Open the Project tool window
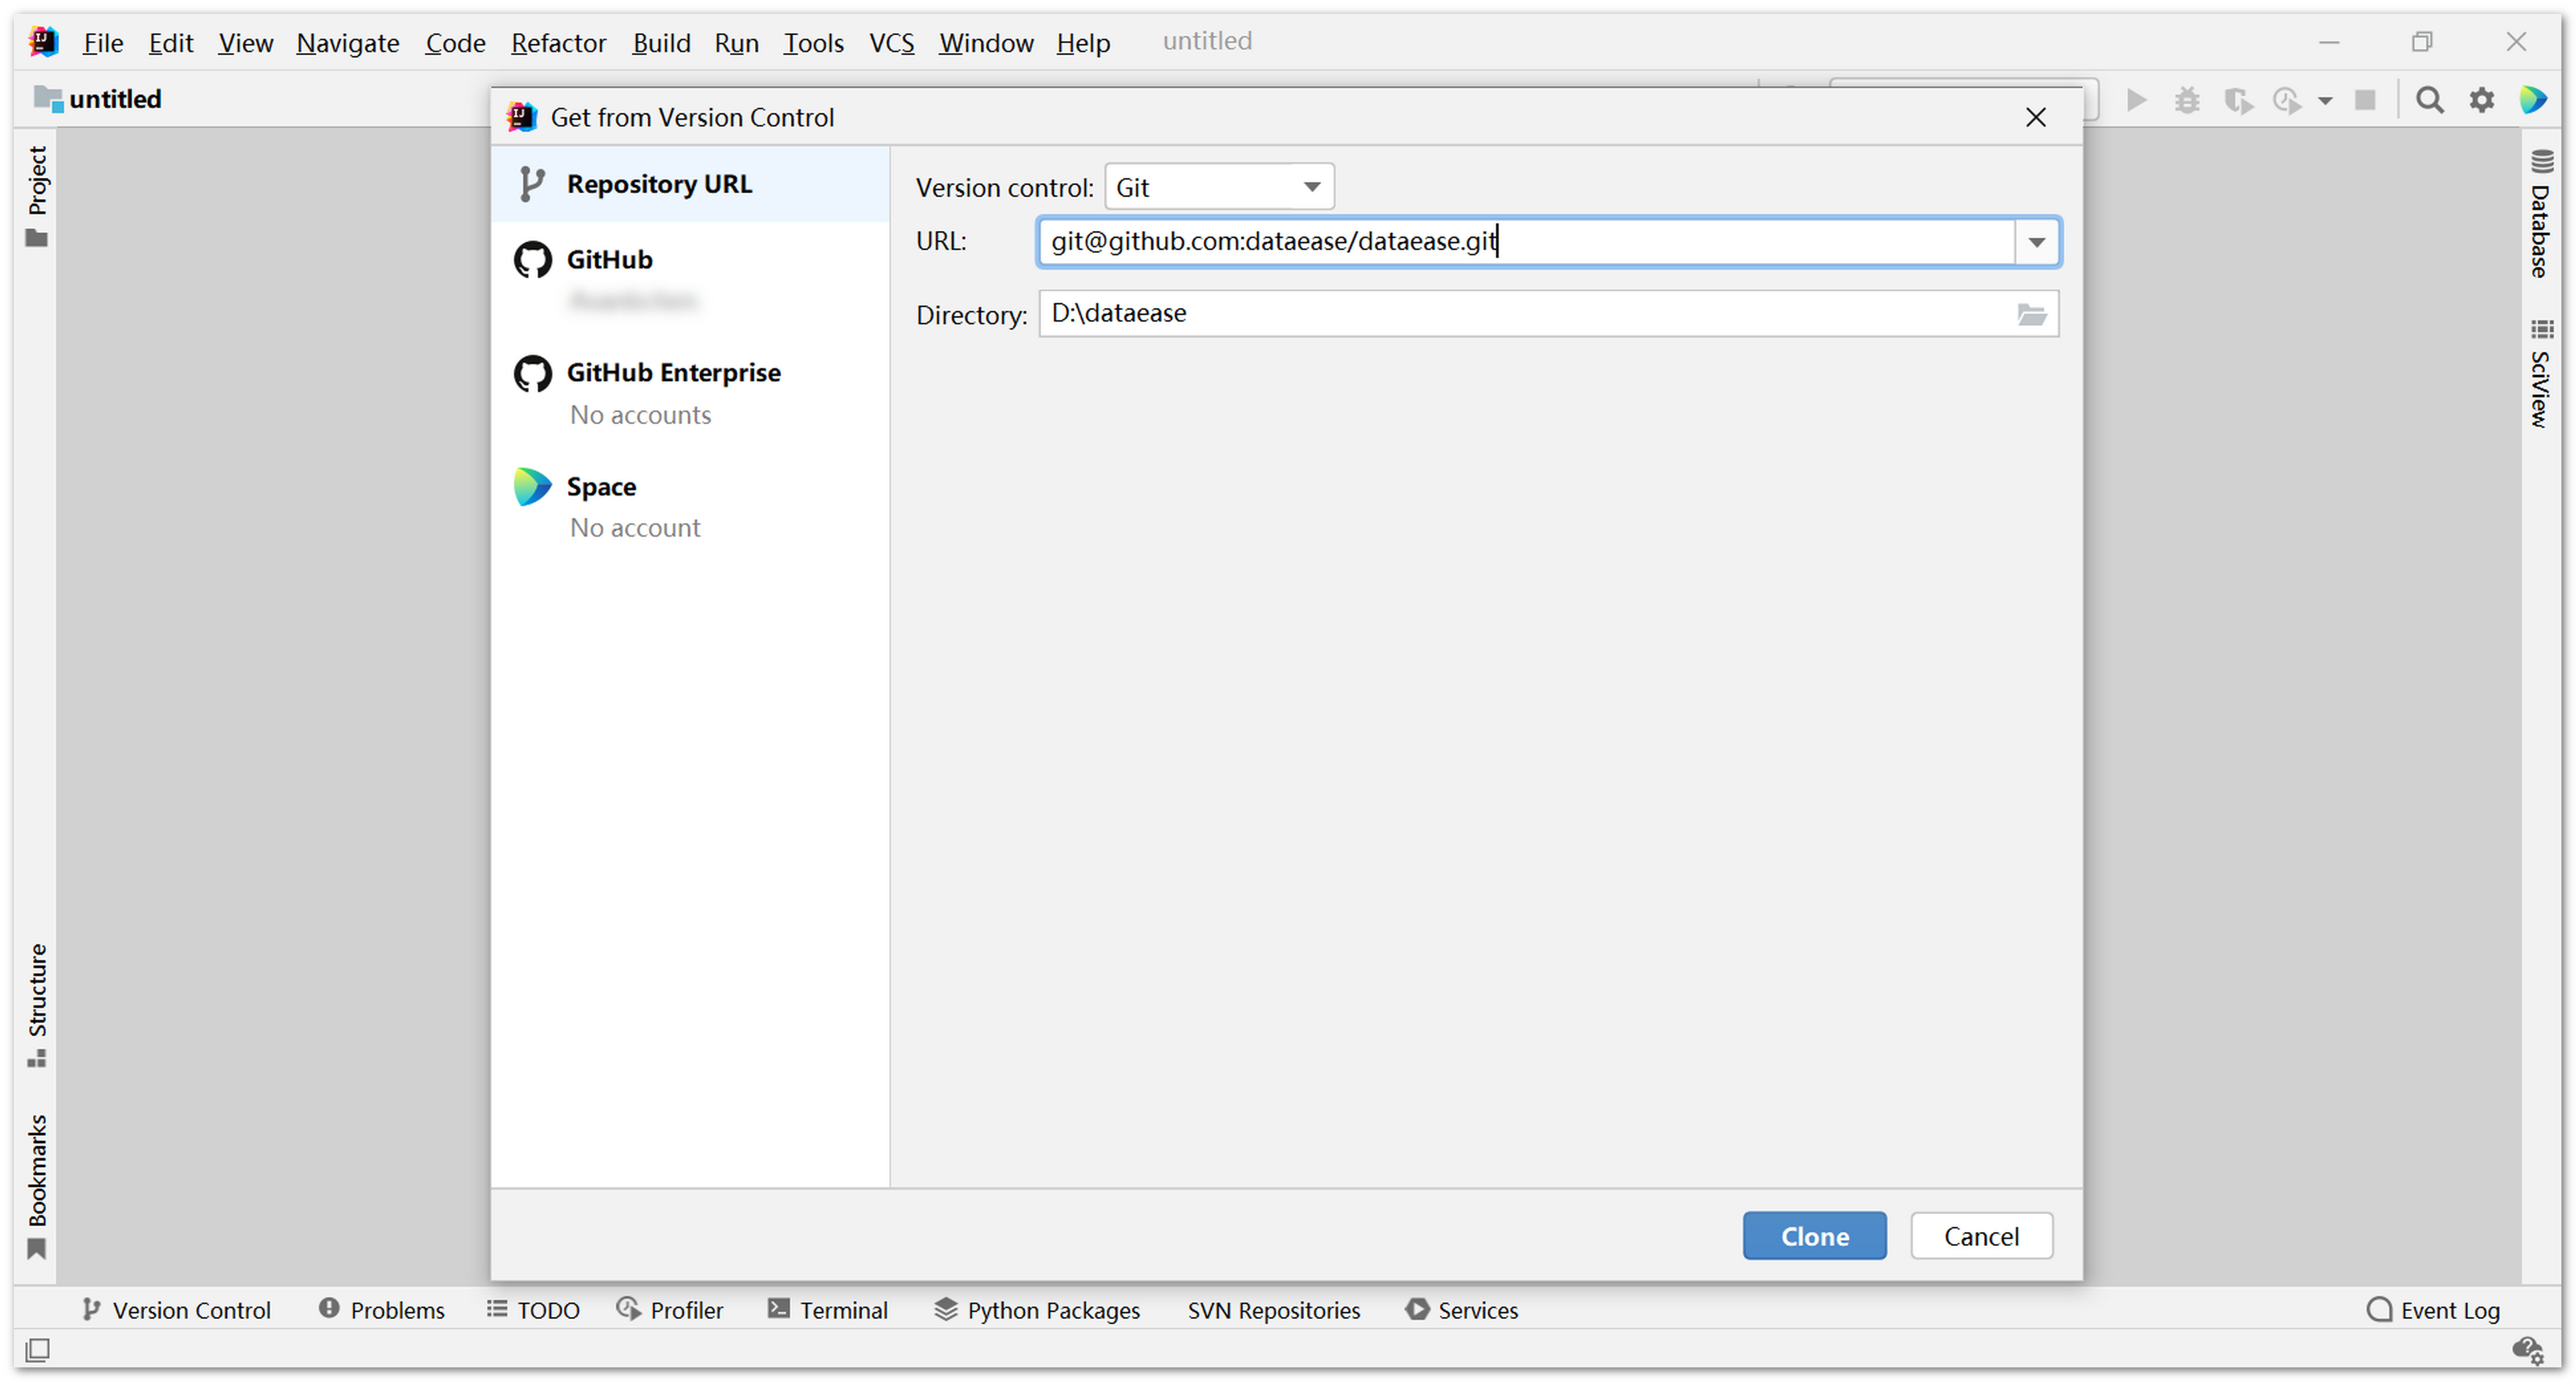The image size is (2576, 1382). pos(37,196)
